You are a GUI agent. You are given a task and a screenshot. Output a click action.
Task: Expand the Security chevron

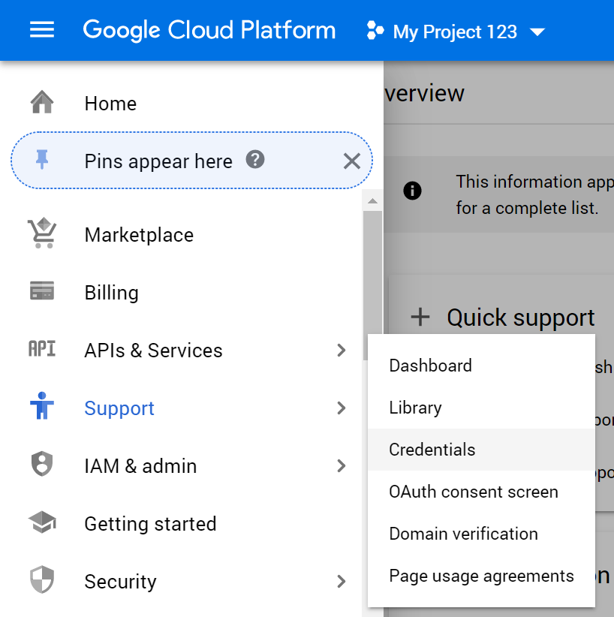[x=342, y=581]
